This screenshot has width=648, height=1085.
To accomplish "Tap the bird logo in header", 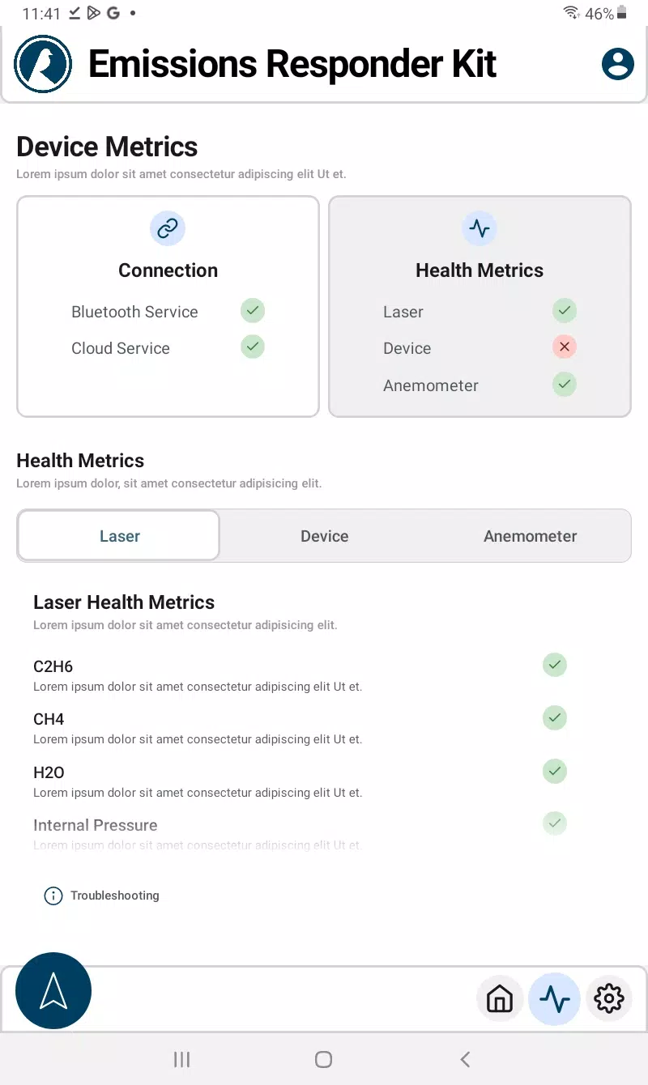I will tap(44, 64).
